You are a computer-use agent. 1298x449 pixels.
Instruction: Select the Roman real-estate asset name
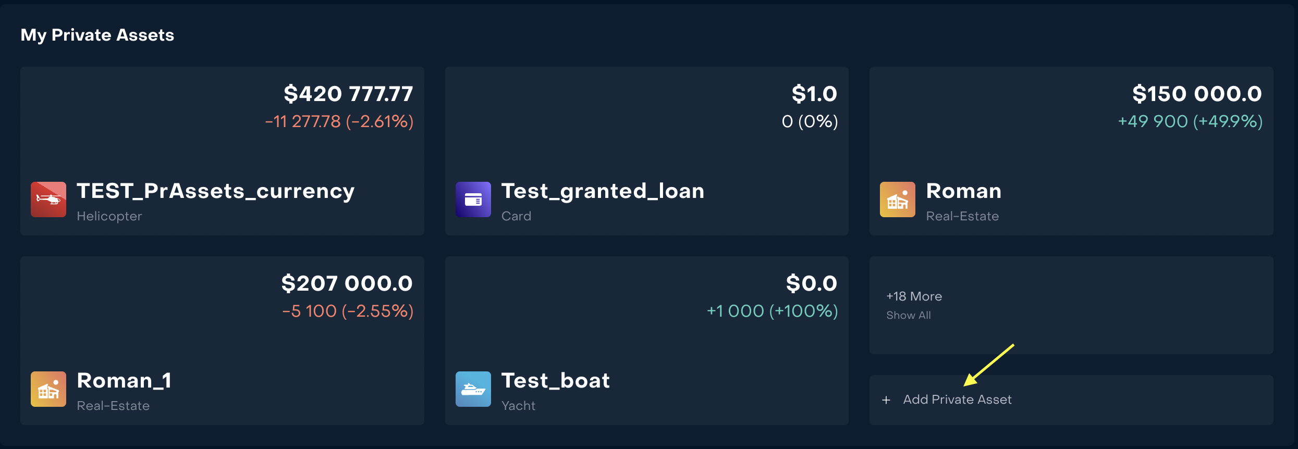pos(963,191)
